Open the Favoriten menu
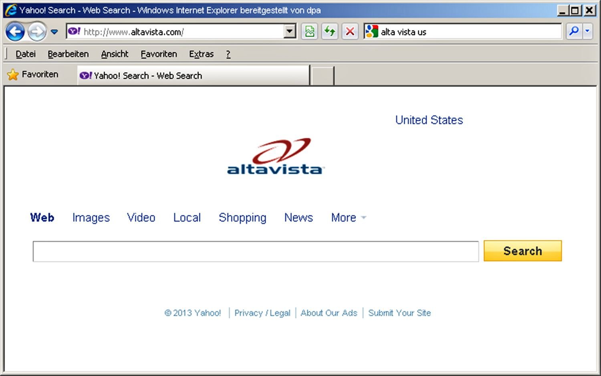Viewport: 601px width, 376px height. 159,54
